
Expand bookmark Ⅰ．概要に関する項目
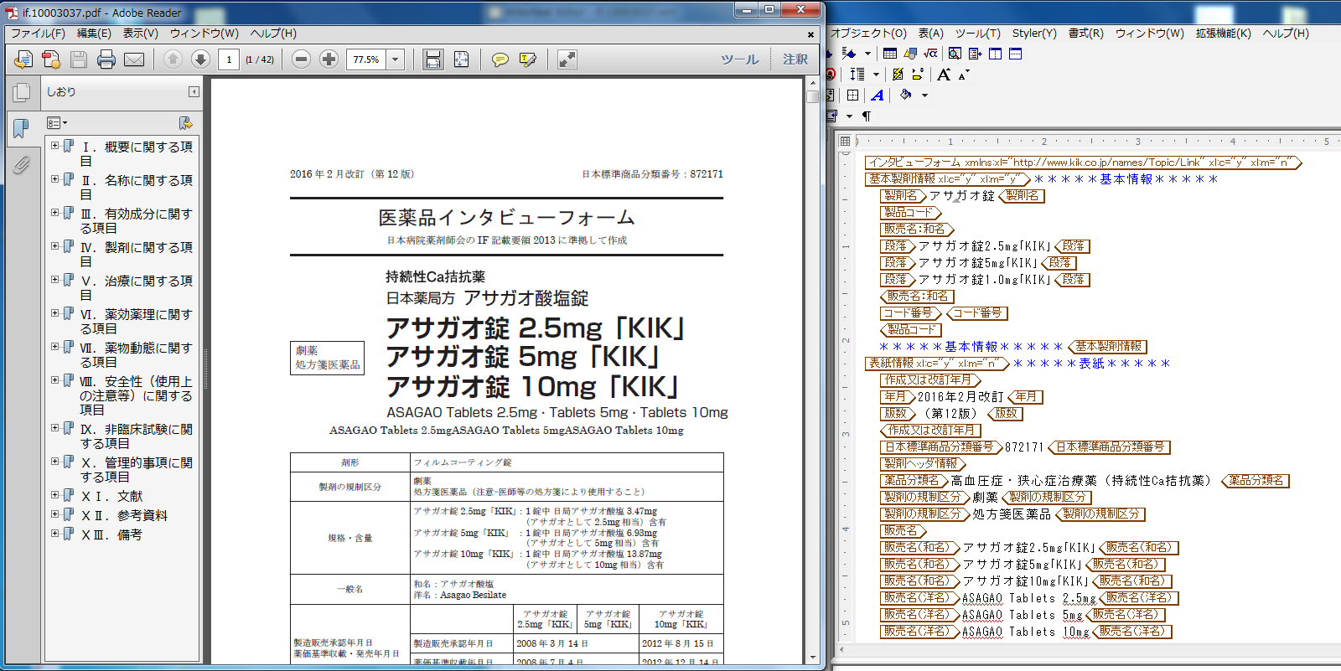[x=54, y=146]
